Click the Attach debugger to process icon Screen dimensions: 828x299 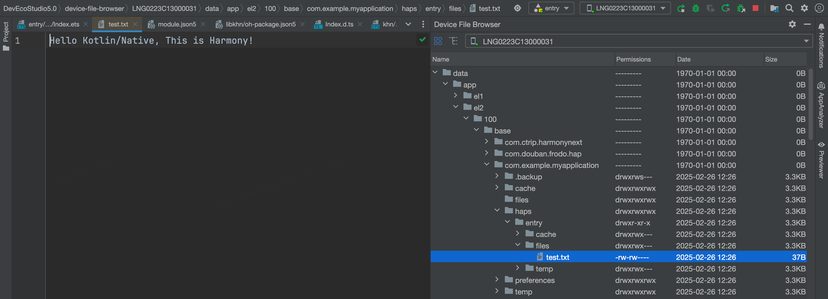coord(741,8)
